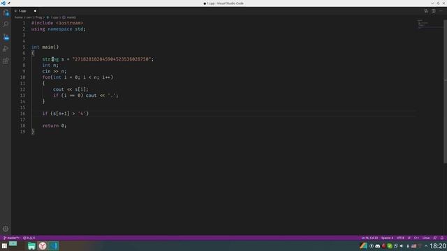The width and height of the screenshot is (447, 251).
Task: Change indentation via 'Spaces: 4'
Action: (387, 238)
